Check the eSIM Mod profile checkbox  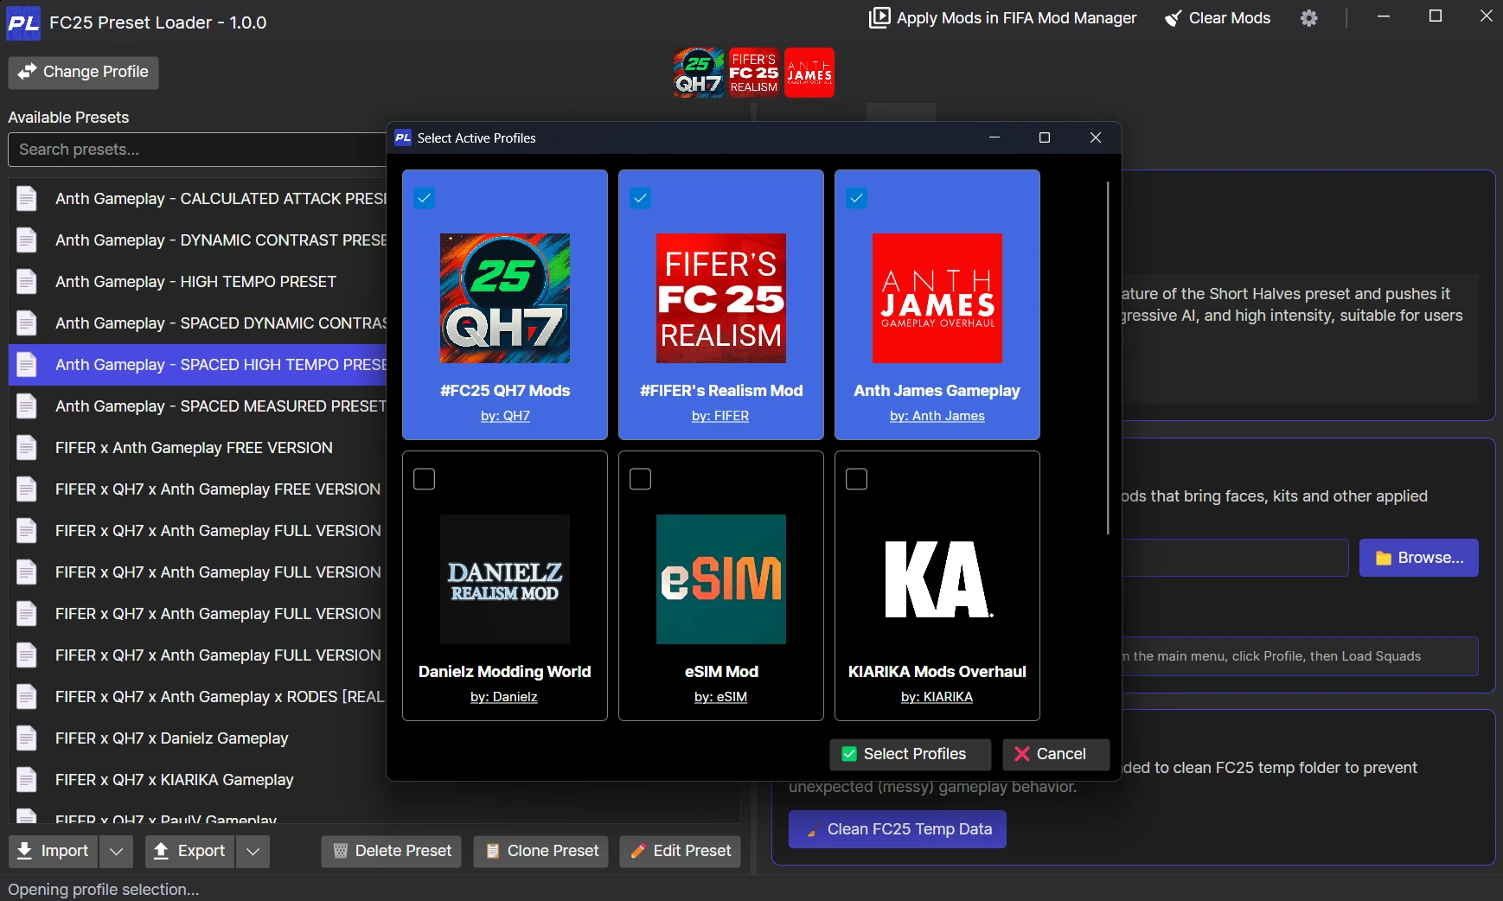click(x=641, y=479)
